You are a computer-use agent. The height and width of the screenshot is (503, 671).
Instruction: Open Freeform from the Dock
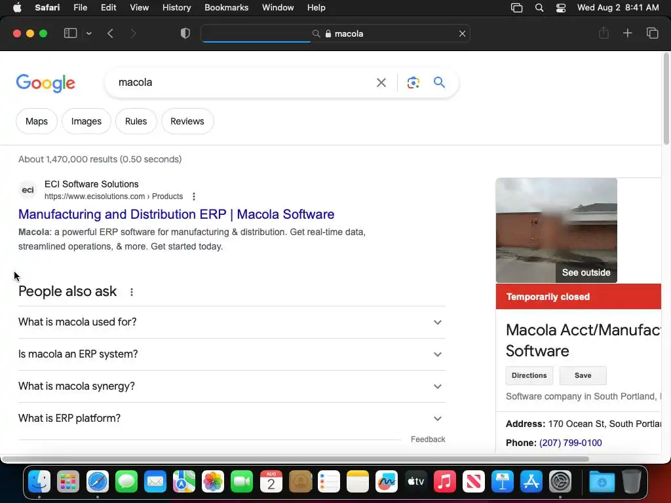[387, 481]
